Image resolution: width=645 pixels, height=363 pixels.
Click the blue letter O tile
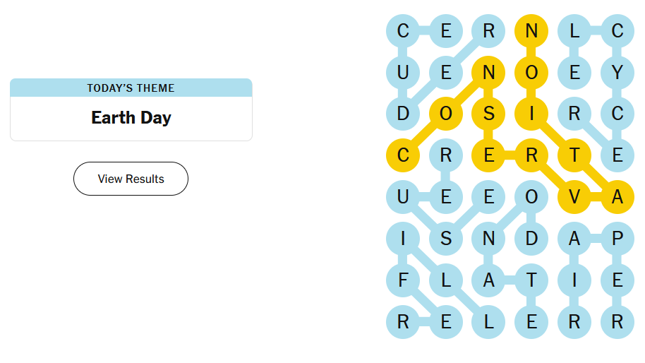tap(531, 198)
